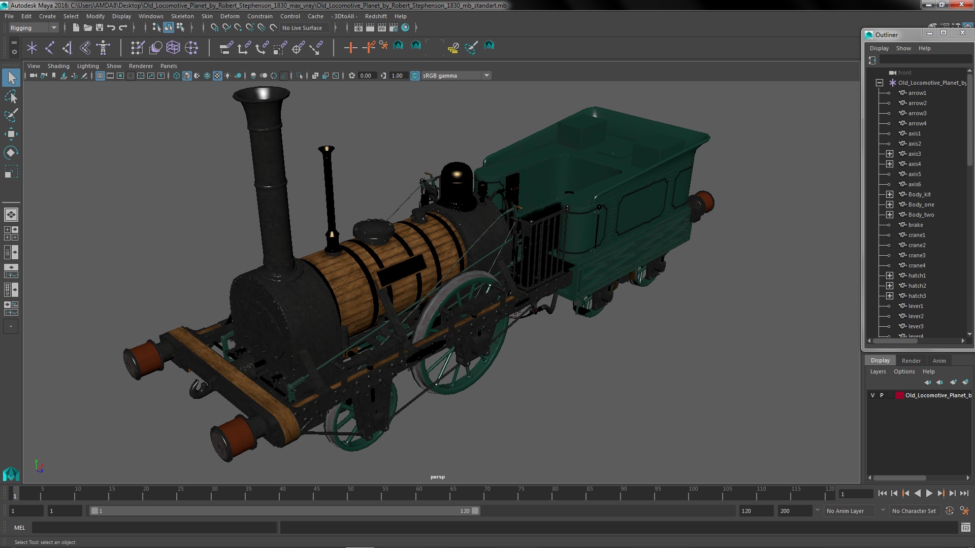The height and width of the screenshot is (548, 975).
Task: Open the HumanIK skeleton figure icon
Action: click(x=103, y=48)
